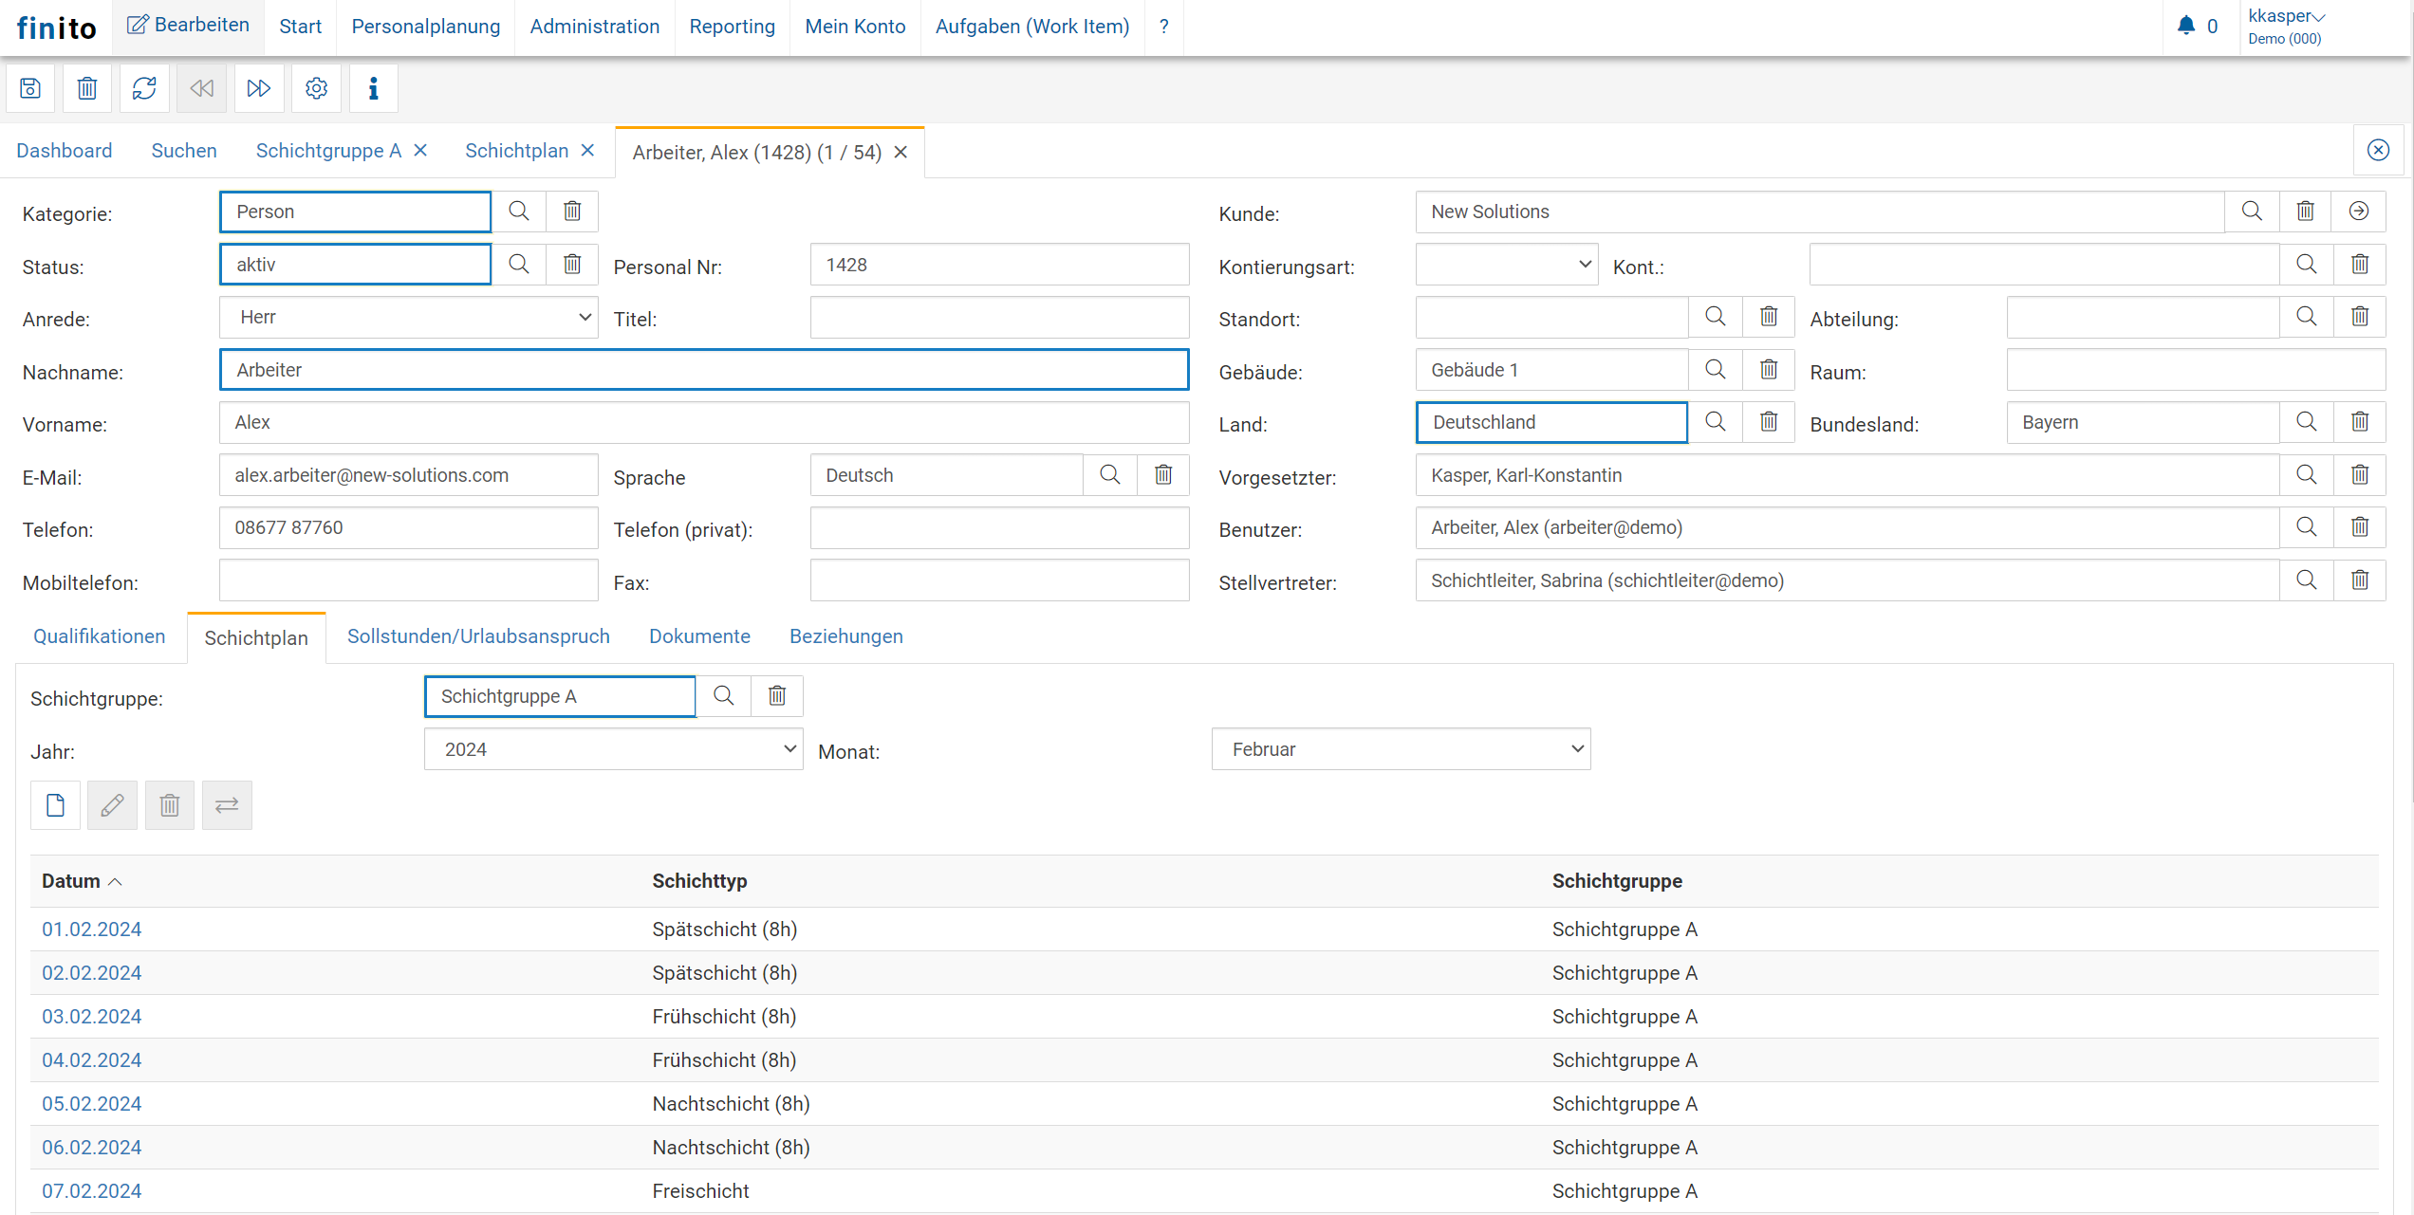Click into the Mobiltelefon input field

pyautogui.click(x=408, y=580)
